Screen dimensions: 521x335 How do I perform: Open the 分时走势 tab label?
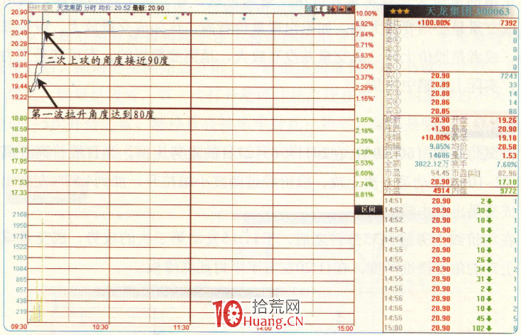click(x=40, y=7)
